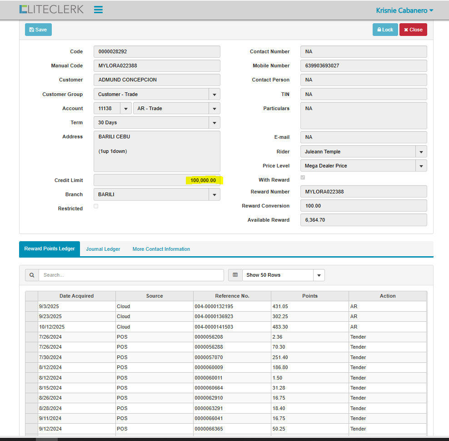The width and height of the screenshot is (449, 441).
Task: Toggle the Restricted checkbox
Action: click(96, 206)
